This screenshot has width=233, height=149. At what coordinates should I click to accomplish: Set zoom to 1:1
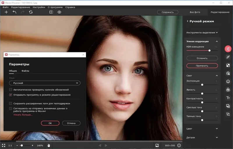[x=10, y=146]
